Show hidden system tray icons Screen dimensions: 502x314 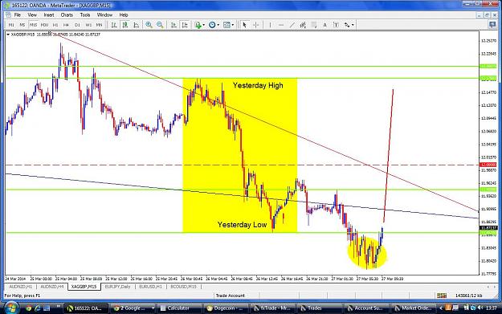tap(441, 308)
